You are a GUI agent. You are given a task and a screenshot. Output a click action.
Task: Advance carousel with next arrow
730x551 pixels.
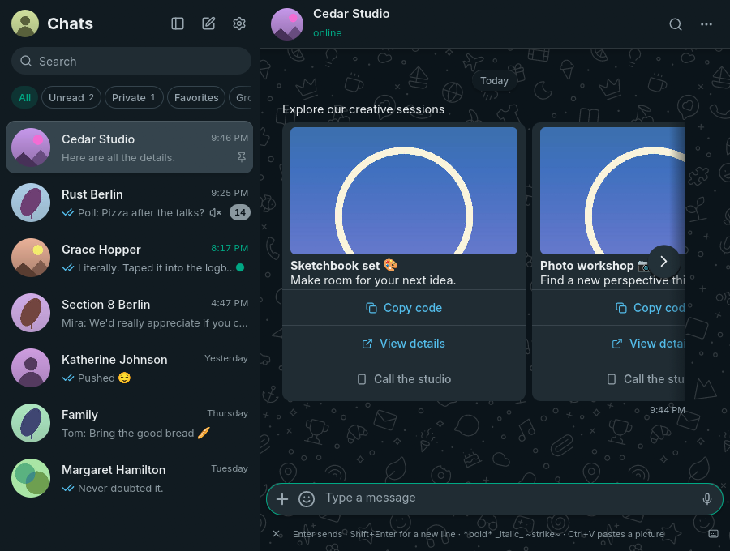point(663,262)
